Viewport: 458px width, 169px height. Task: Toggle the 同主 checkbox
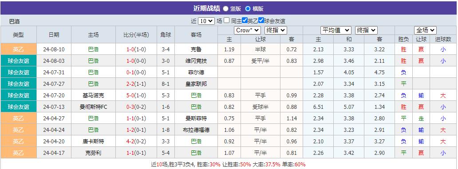coord(227,20)
